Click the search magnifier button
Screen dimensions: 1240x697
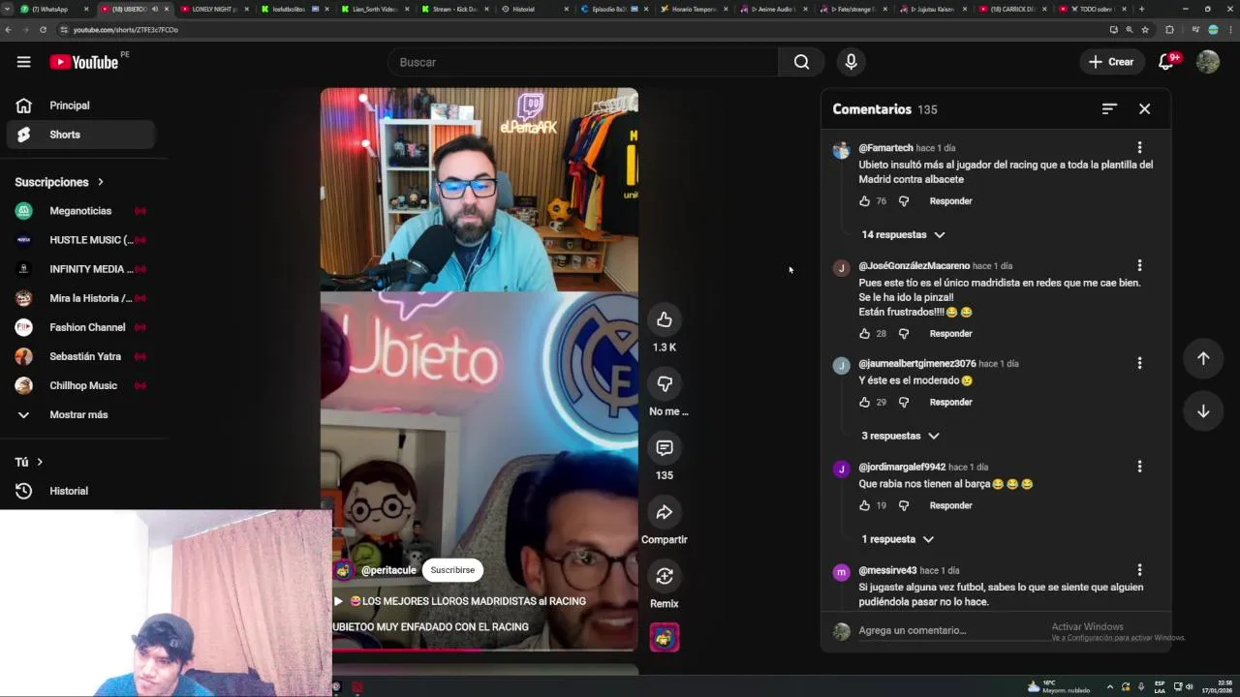pyautogui.click(x=801, y=62)
